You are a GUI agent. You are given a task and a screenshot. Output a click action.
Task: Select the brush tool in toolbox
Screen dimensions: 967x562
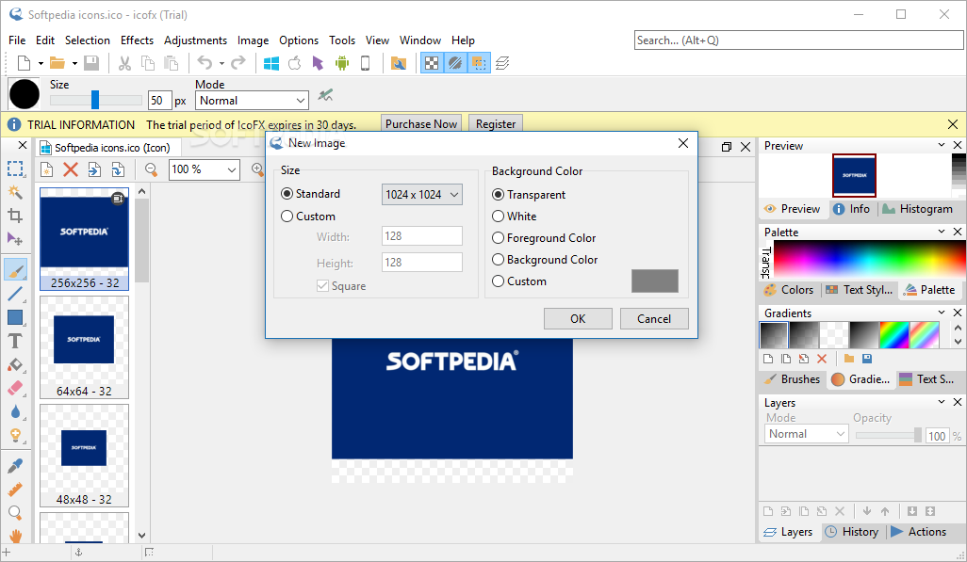click(x=15, y=270)
